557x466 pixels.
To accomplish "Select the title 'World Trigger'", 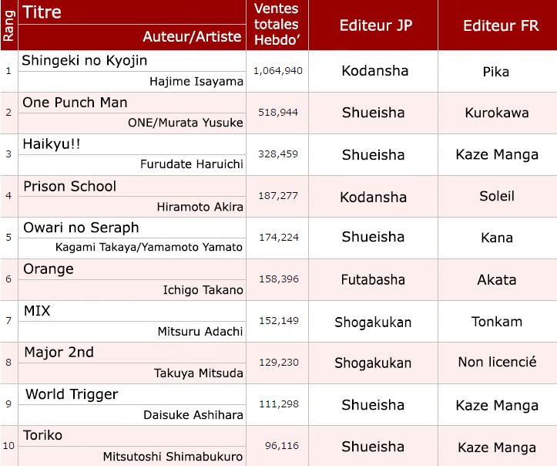I will point(72,394).
